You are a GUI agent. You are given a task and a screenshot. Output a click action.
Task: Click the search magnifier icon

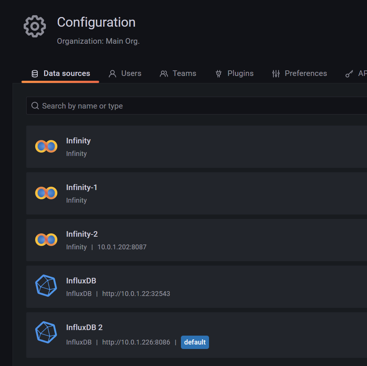(35, 106)
